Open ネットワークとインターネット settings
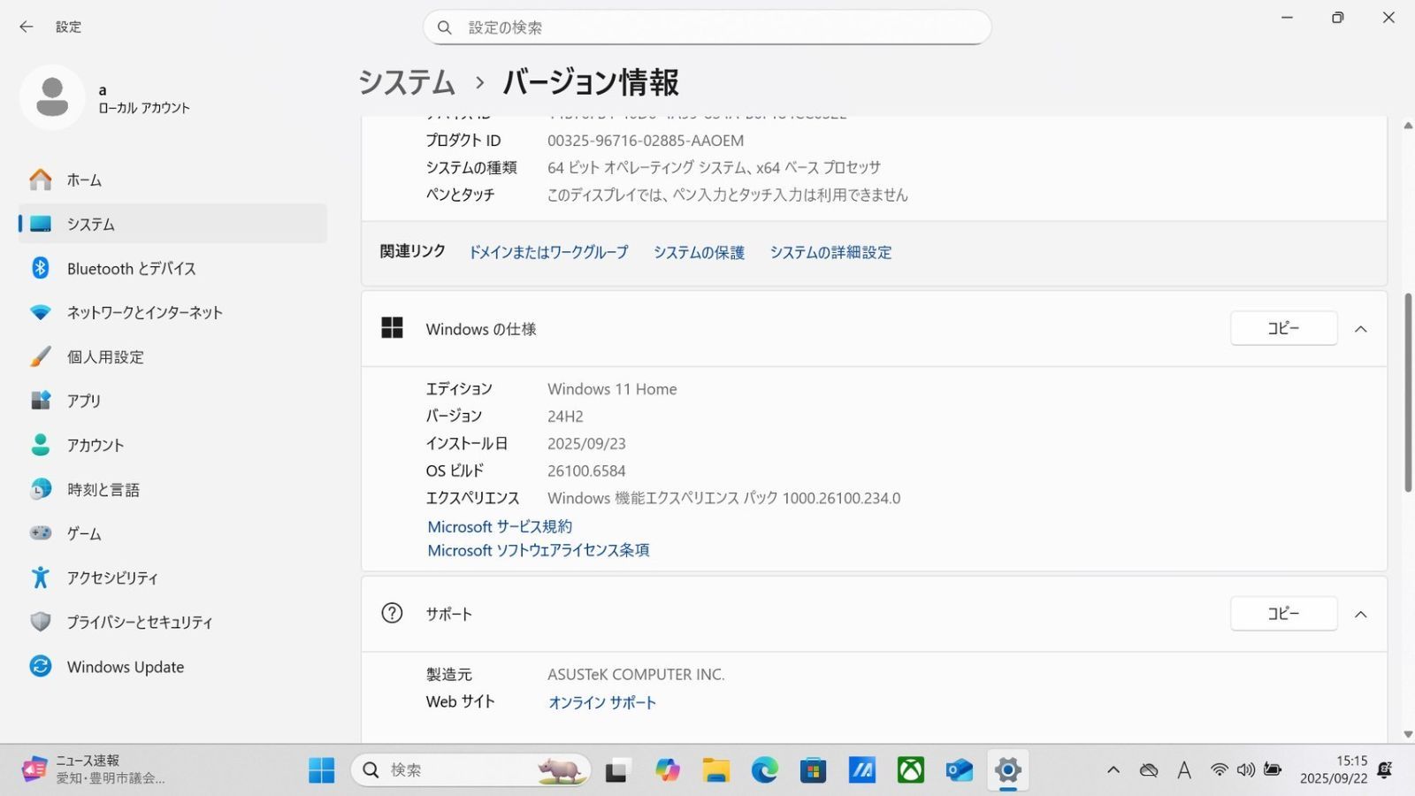Viewport: 1415px width, 796px height. 144,312
